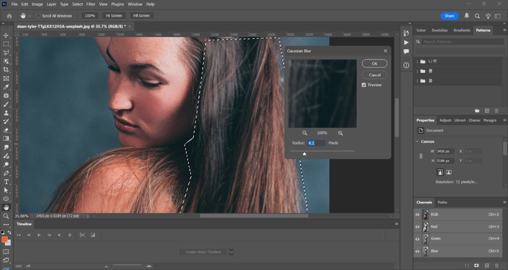The height and width of the screenshot is (270, 508).
Task: Click the zoom out magnifier in Gaussian Blur preview
Action: point(305,133)
